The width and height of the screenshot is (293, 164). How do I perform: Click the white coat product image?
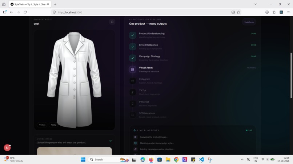click(74, 80)
